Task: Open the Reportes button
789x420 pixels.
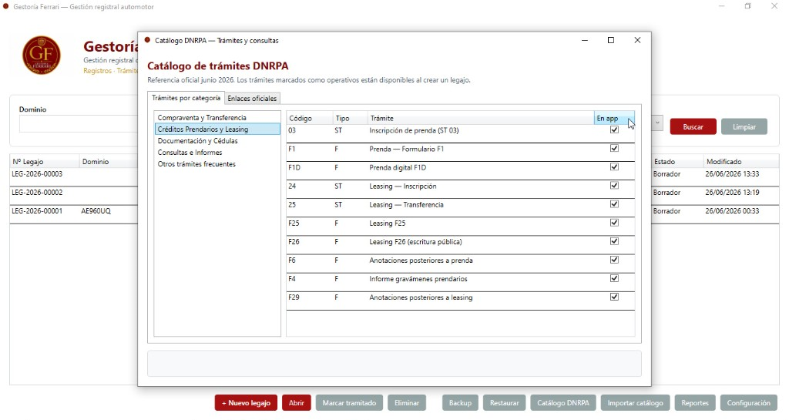Action: click(x=695, y=403)
